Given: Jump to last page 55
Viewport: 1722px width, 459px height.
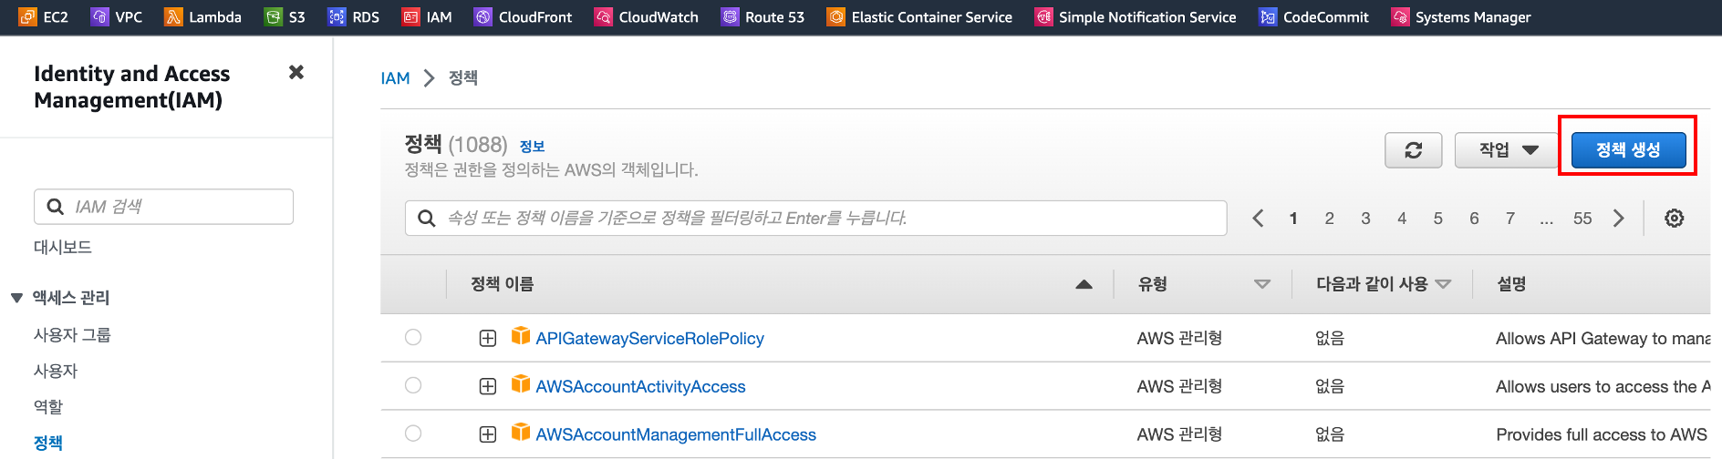Looking at the screenshot, I should (x=1582, y=219).
